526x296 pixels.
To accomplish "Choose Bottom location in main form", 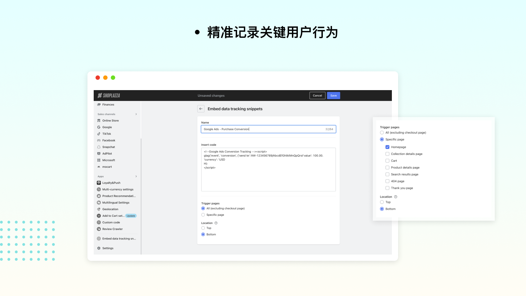I will click(x=203, y=234).
